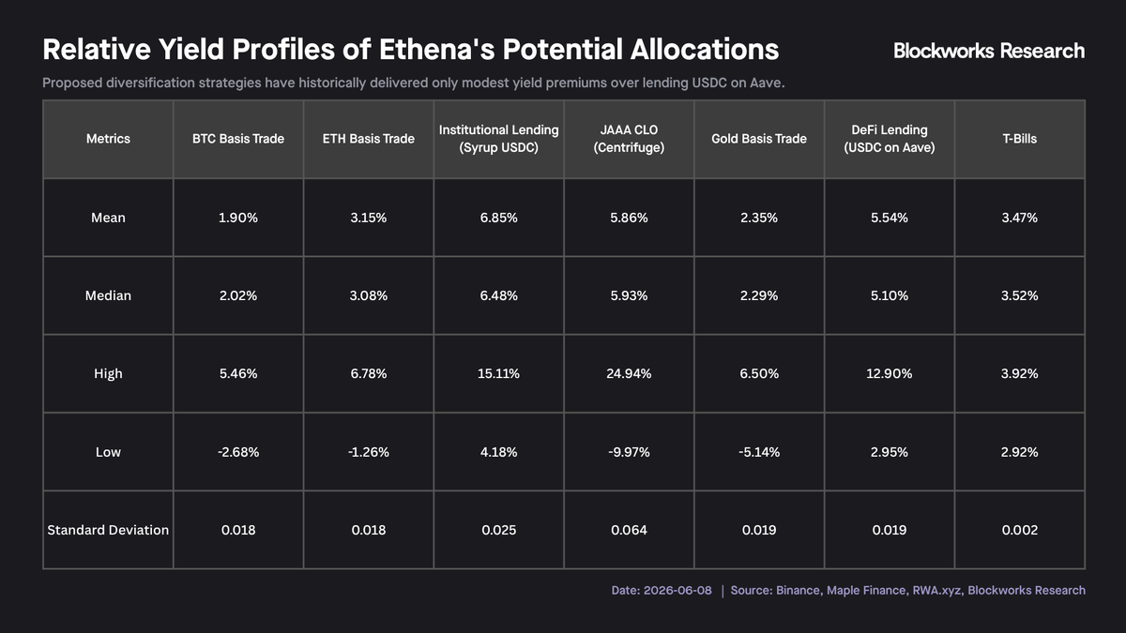Click the Standard Deviation row label

point(108,530)
